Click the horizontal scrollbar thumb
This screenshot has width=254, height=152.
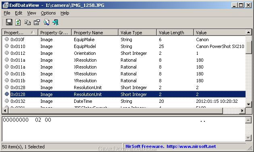(x=115, y=111)
